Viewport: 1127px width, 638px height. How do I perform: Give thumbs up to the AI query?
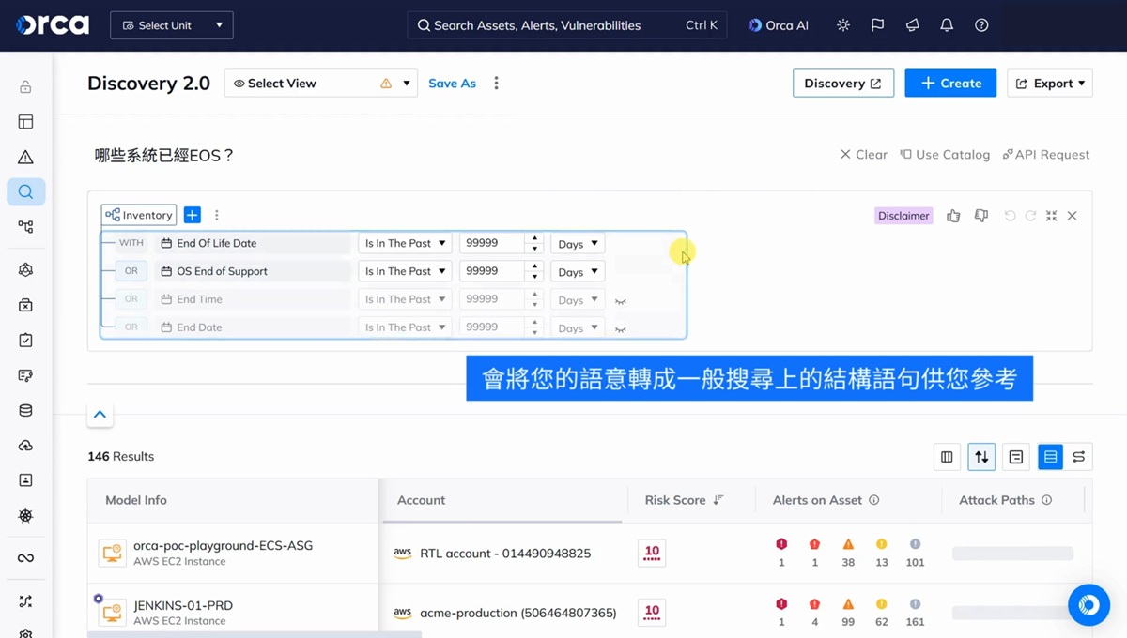[x=953, y=216]
